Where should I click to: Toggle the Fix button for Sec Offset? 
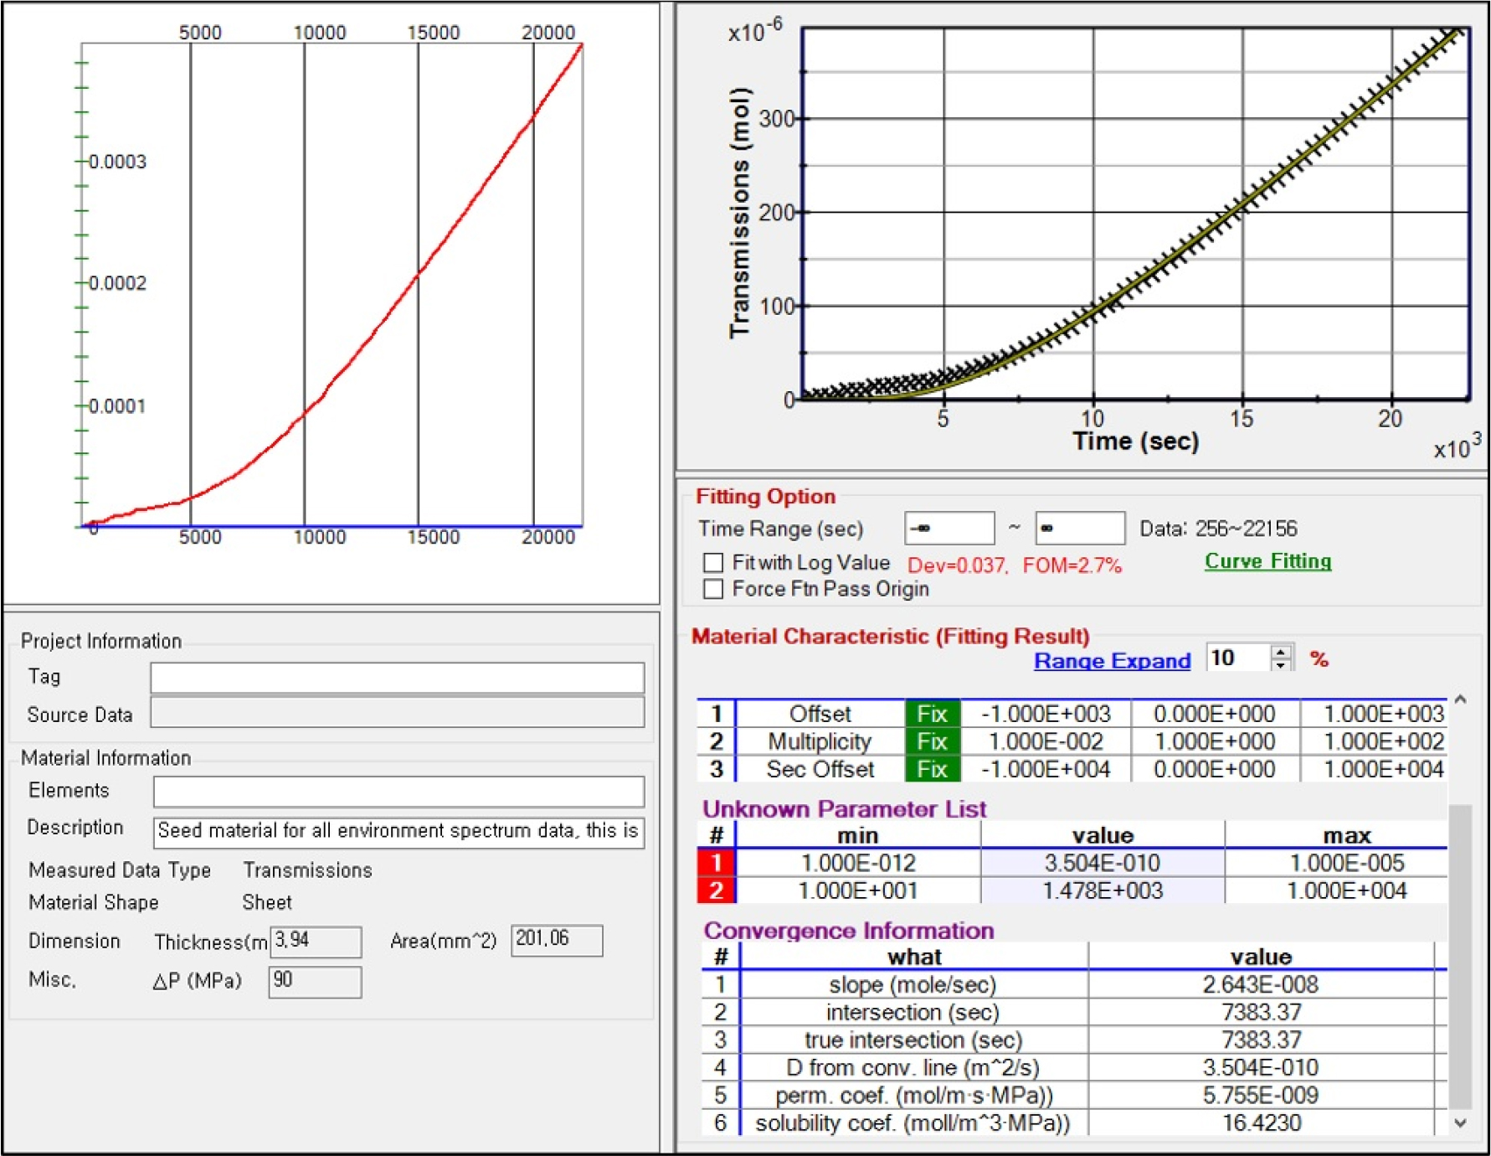931,769
